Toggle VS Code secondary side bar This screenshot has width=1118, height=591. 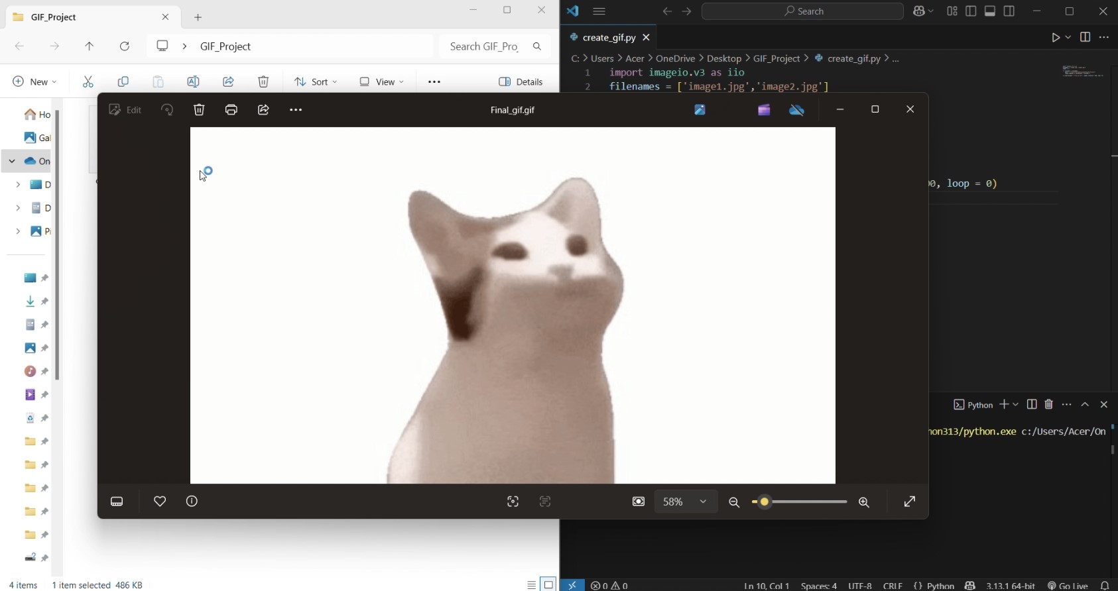tap(1009, 11)
